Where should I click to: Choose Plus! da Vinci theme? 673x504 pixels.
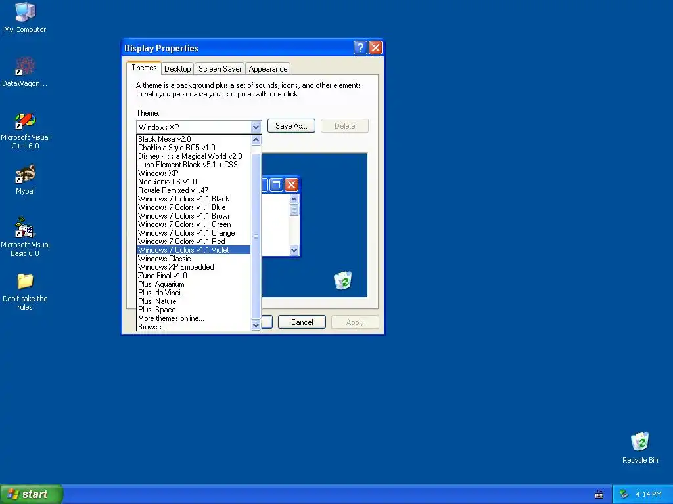tap(194, 293)
